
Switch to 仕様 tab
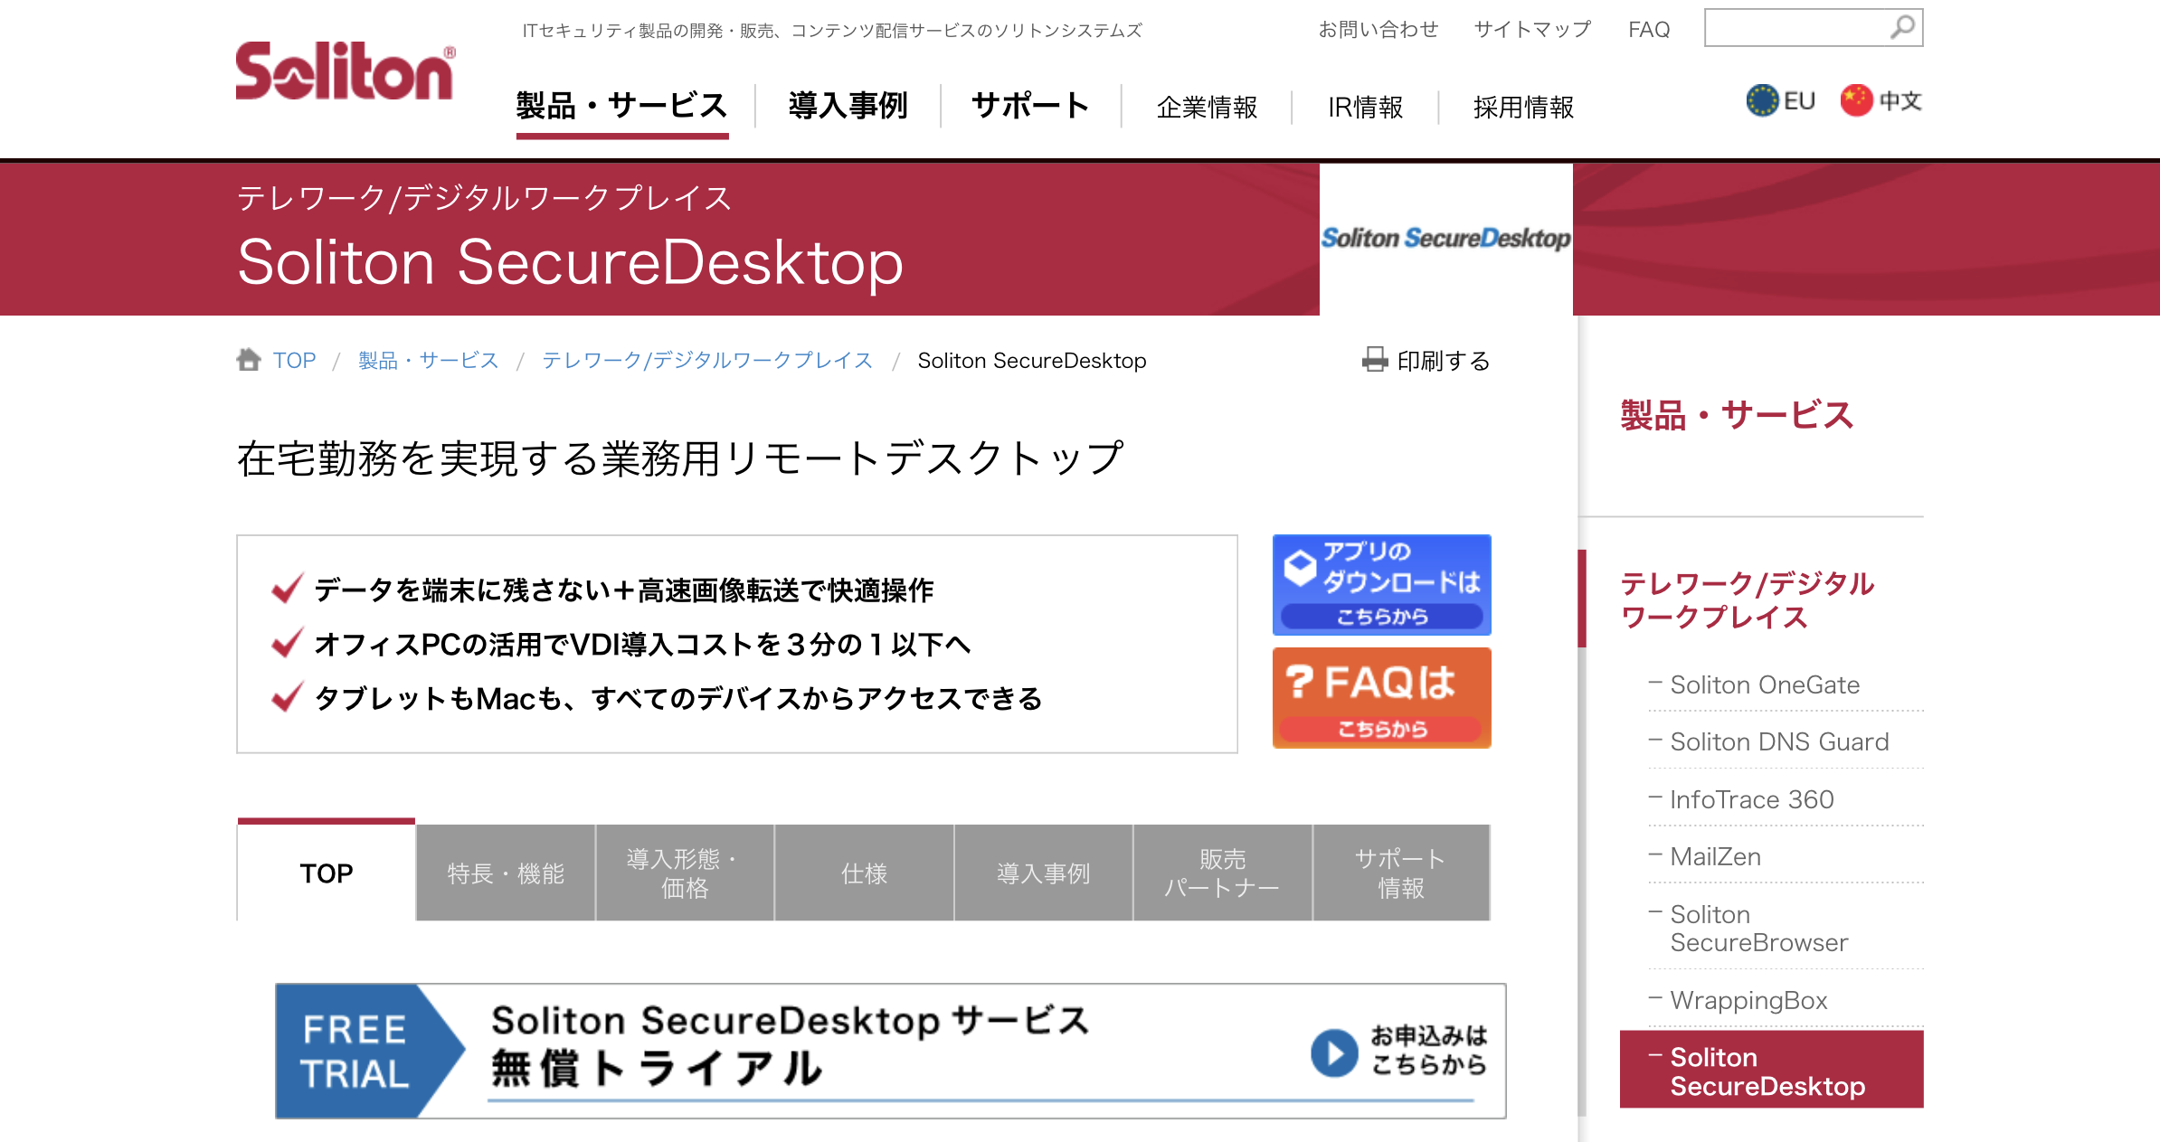point(864,873)
